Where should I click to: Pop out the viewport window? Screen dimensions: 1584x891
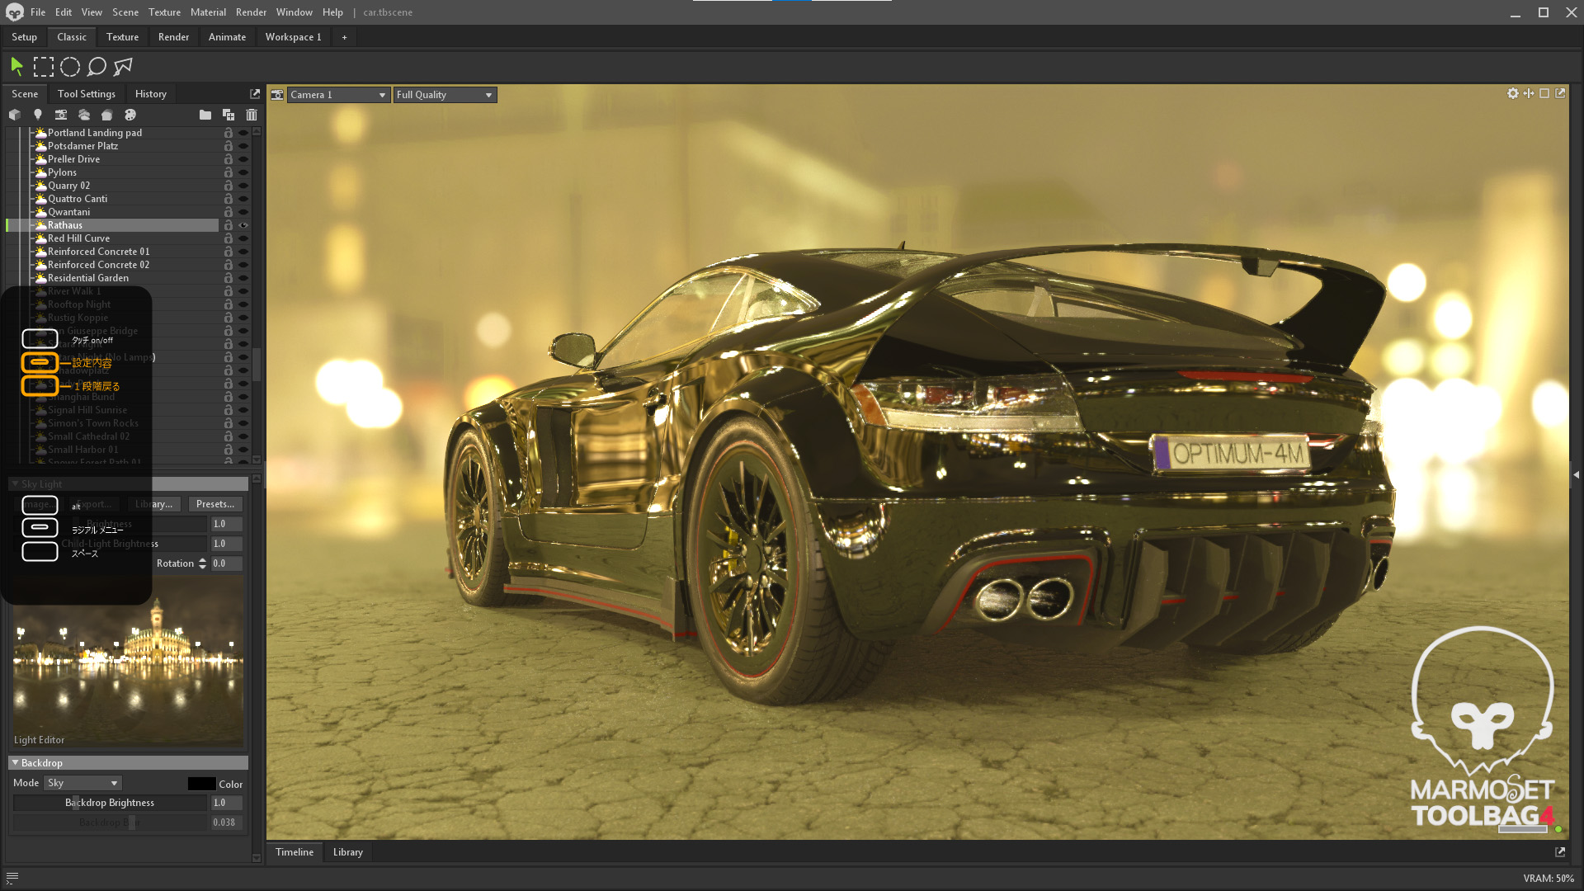[1560, 93]
